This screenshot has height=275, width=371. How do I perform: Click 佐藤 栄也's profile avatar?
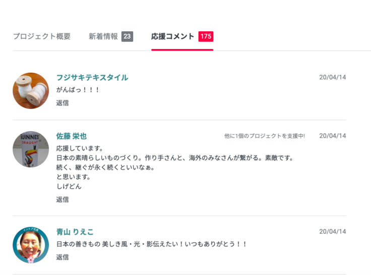(x=31, y=149)
